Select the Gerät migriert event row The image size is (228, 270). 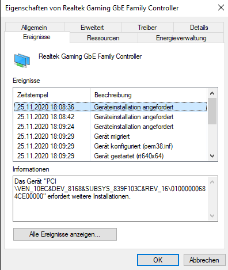tap(111, 136)
